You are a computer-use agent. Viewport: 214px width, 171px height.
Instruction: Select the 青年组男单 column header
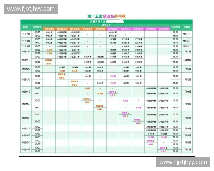(x=87, y=29)
